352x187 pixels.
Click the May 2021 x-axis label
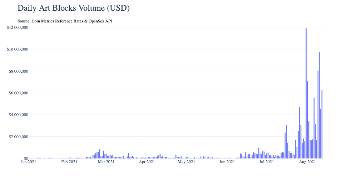(x=186, y=162)
